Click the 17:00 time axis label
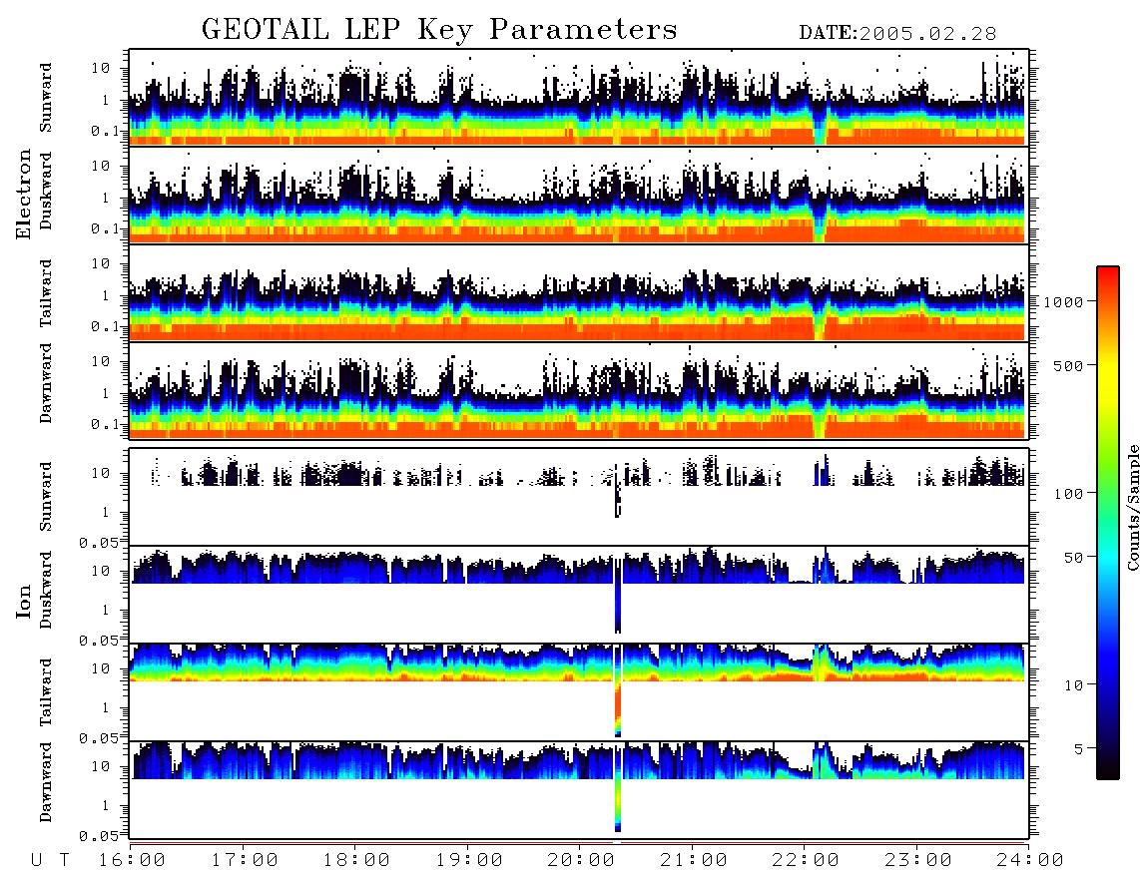Screen dimensions: 1140x878 coord(245,860)
